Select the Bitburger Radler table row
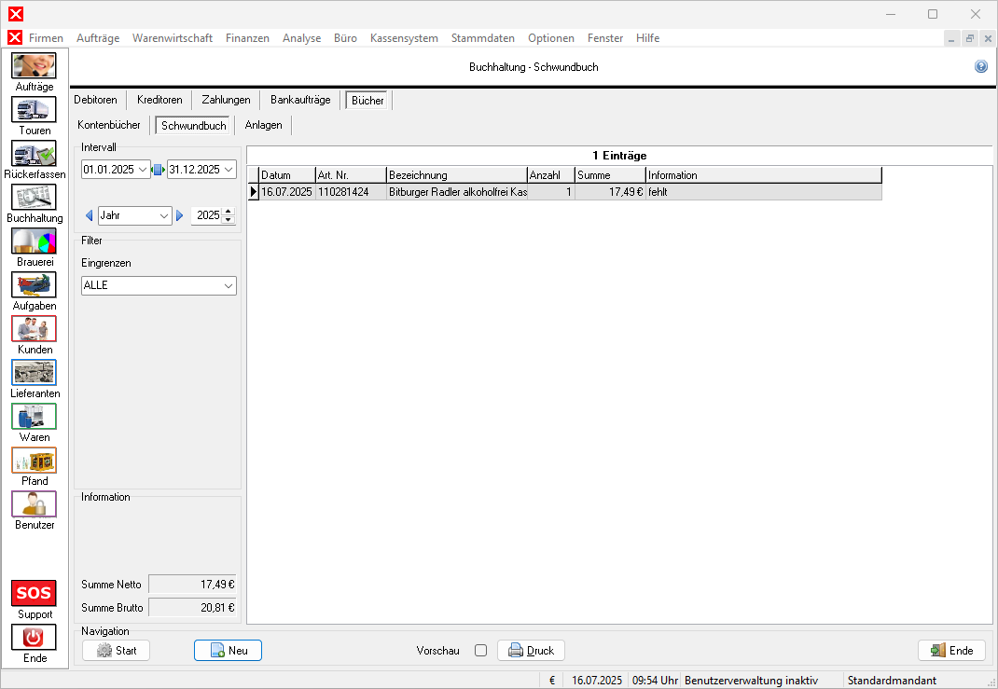The height and width of the screenshot is (689, 998). click(x=457, y=192)
